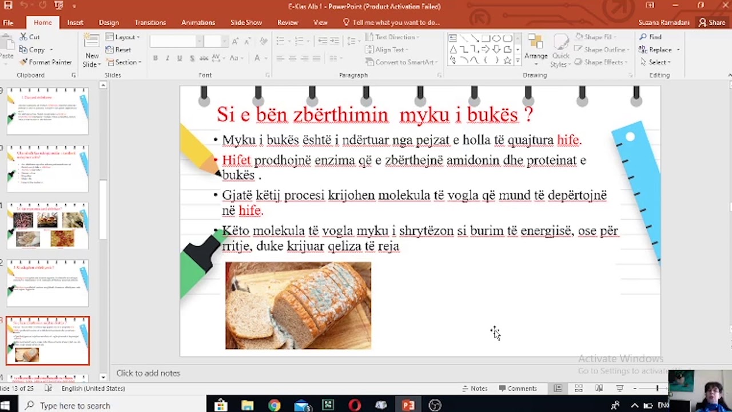Open File Explorer from the taskbar
Viewport: 732px width, 412px height.
coord(248,406)
